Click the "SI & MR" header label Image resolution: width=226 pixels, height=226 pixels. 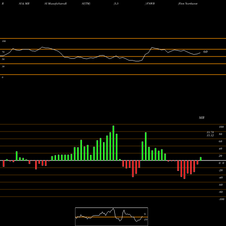(x=24, y=4)
